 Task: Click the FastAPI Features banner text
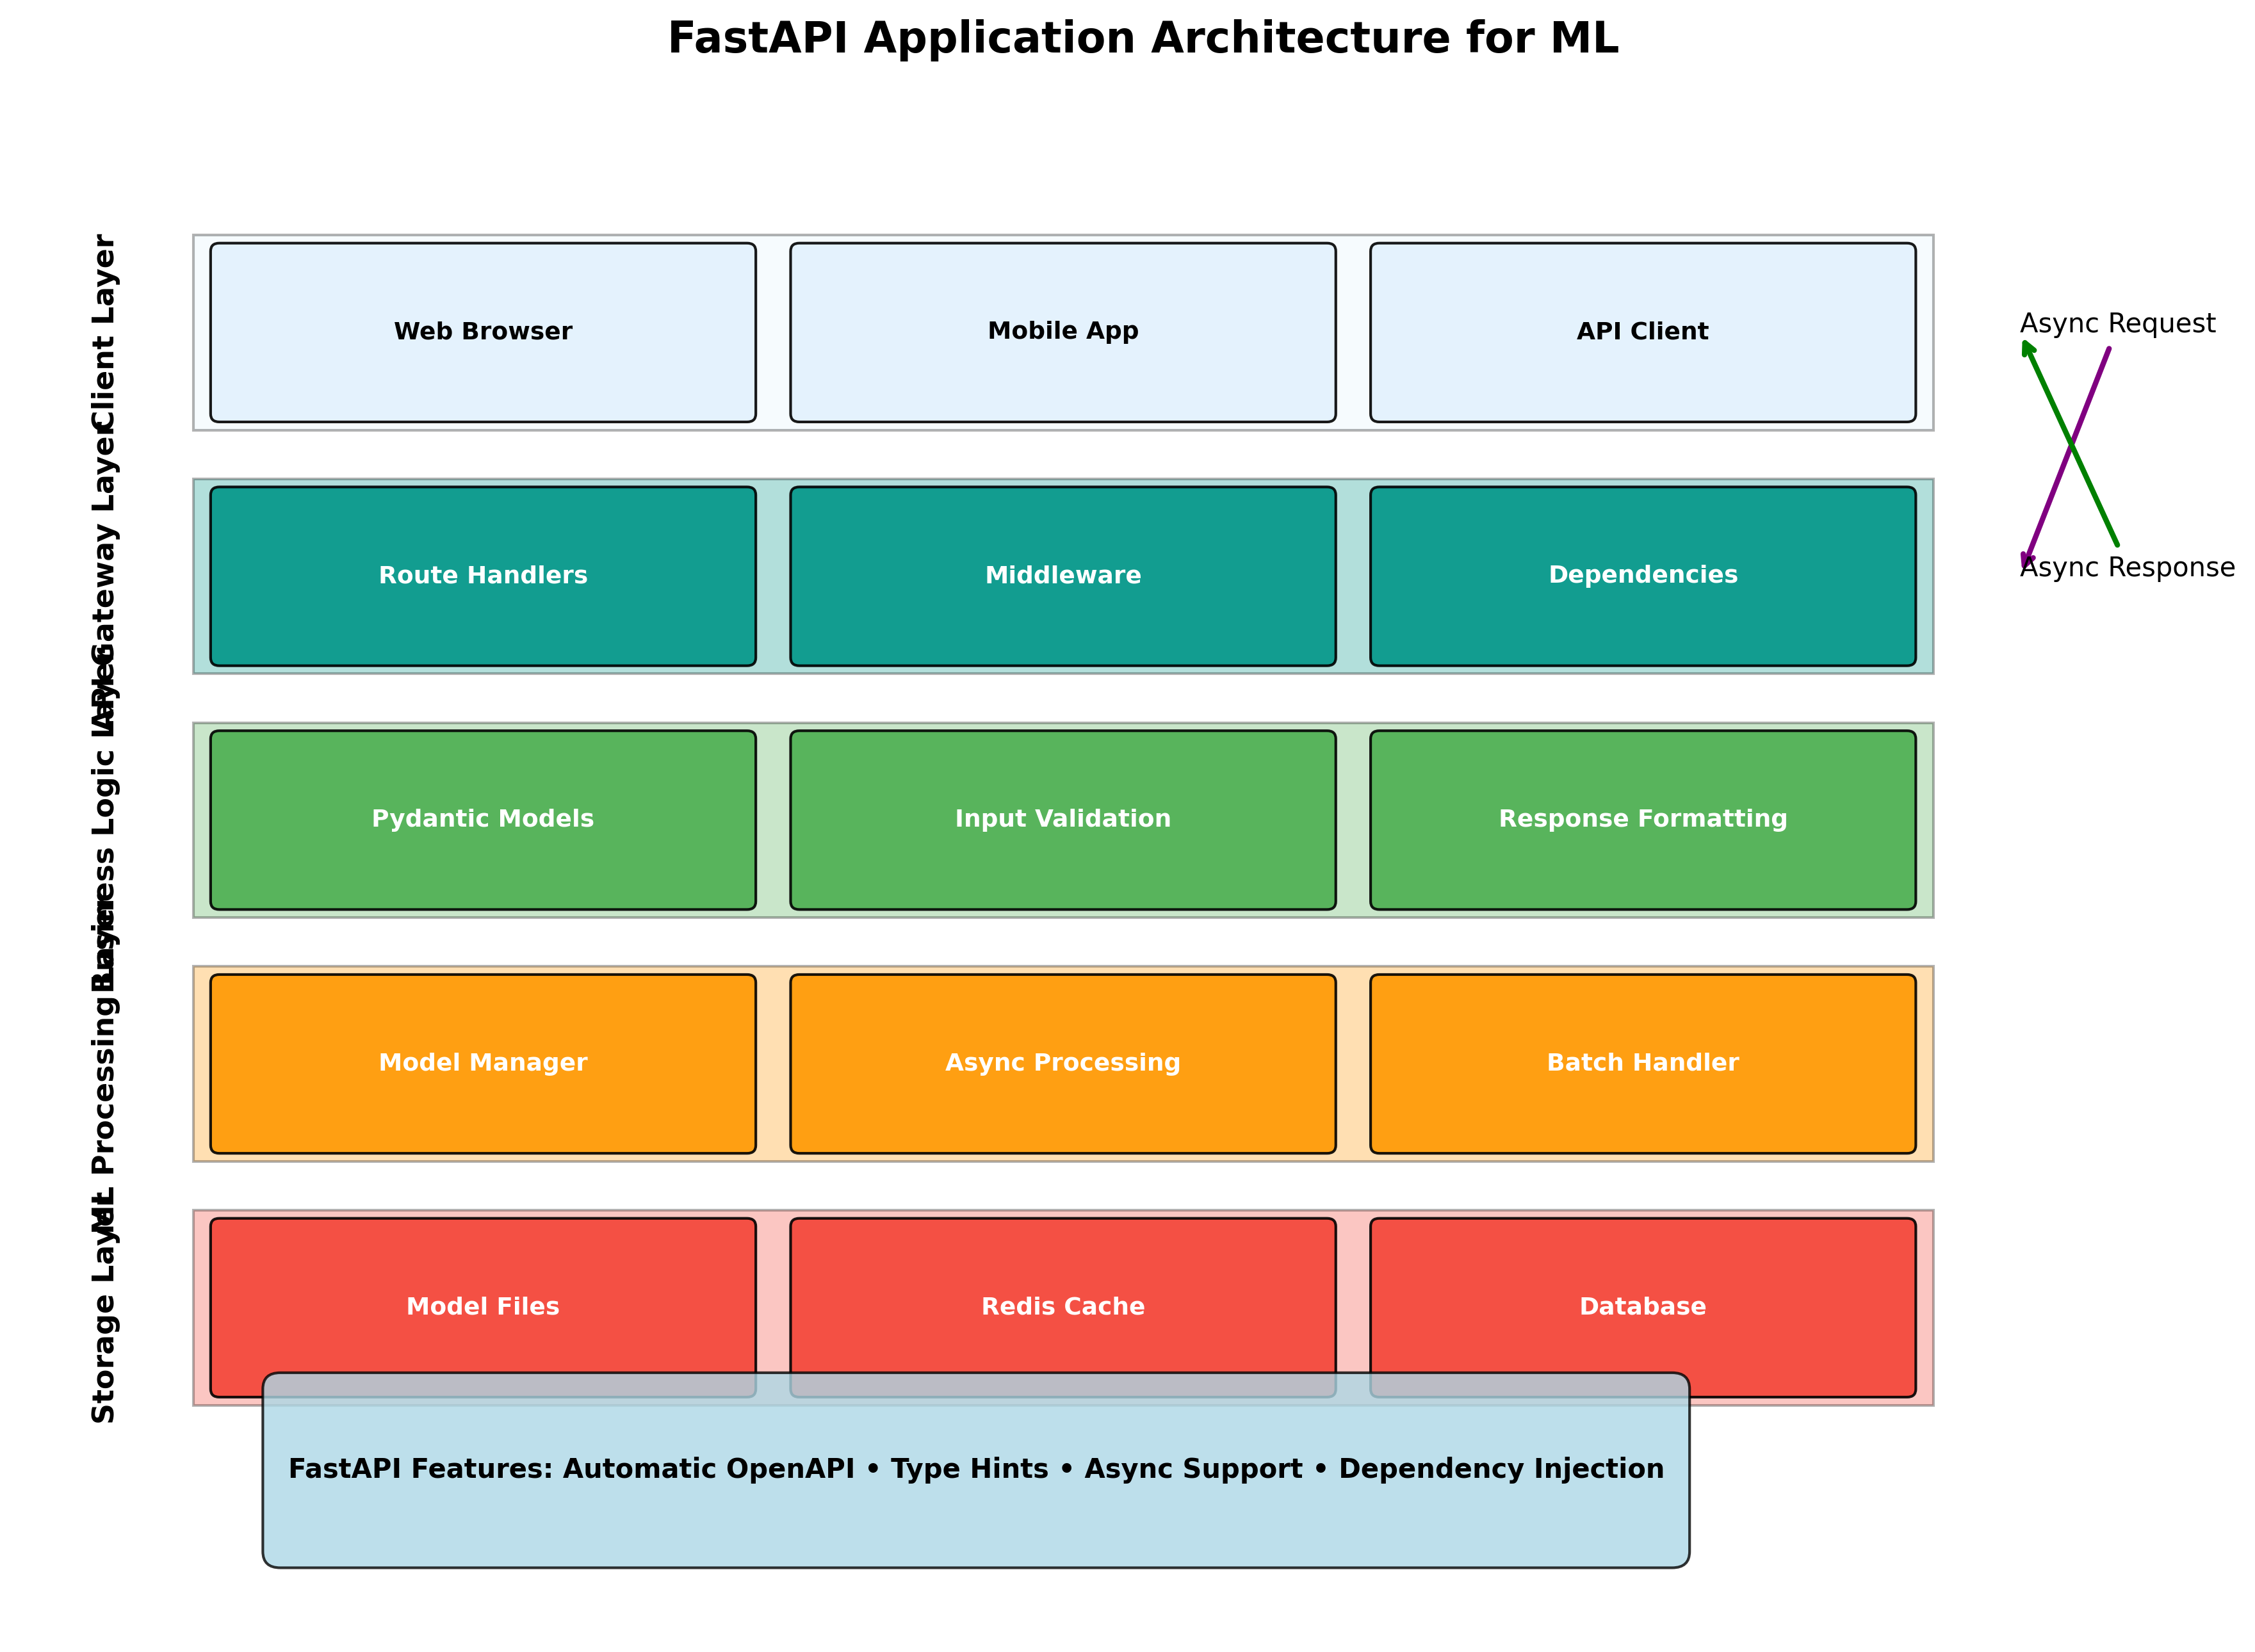pos(975,1469)
